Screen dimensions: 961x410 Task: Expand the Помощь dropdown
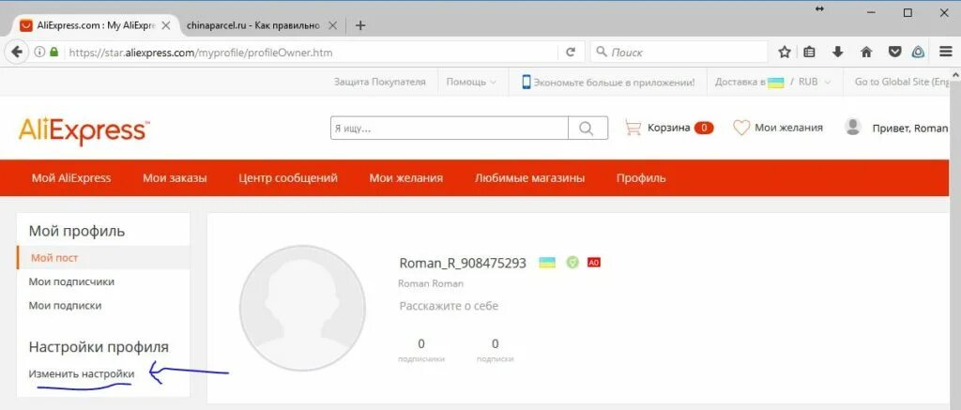tap(471, 83)
